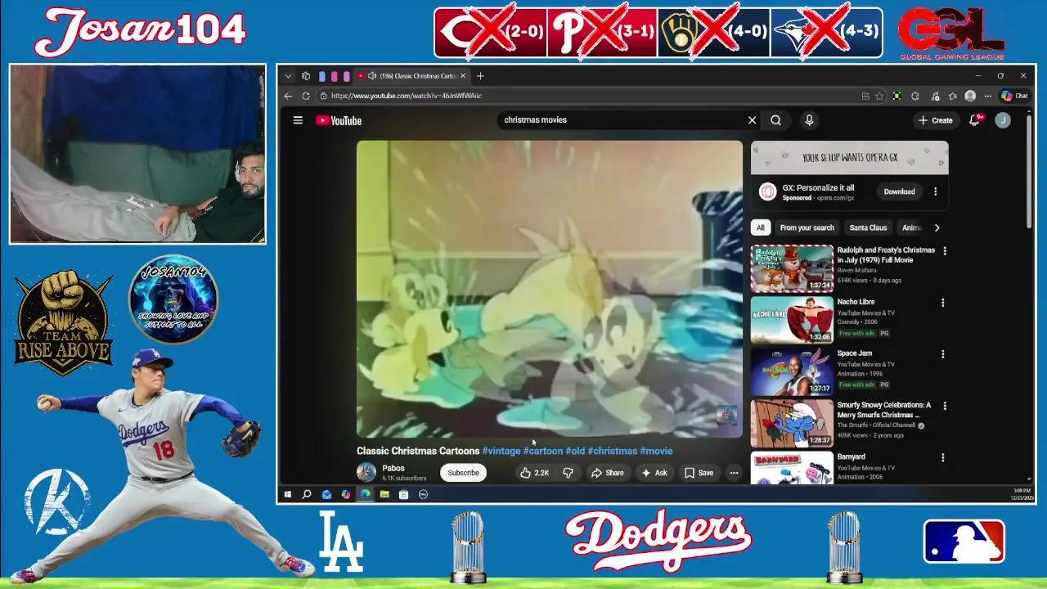The width and height of the screenshot is (1047, 589).
Task: Select the partially visible Anima chip
Action: (910, 227)
